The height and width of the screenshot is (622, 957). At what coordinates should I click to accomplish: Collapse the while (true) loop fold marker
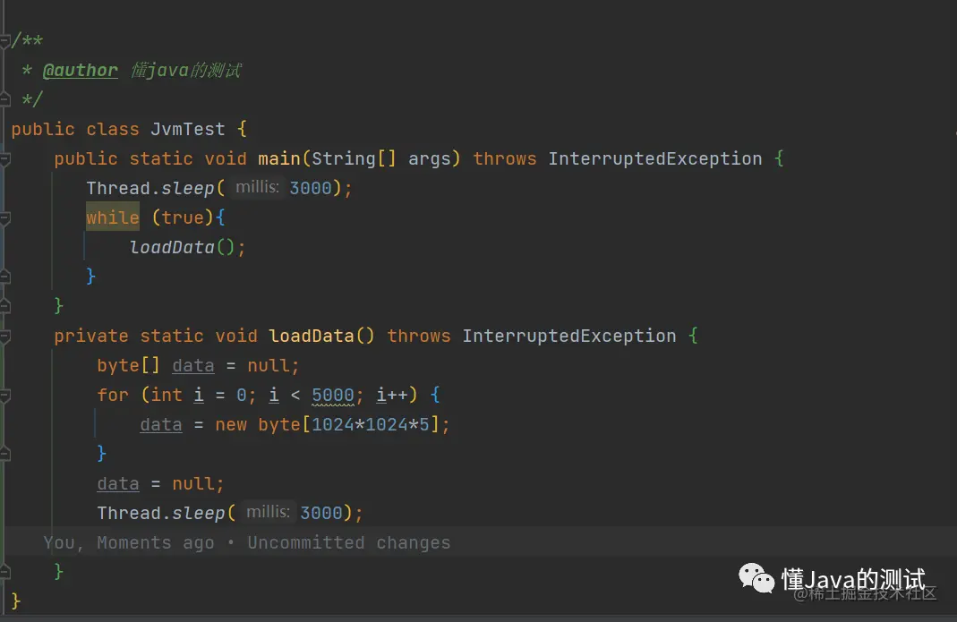[x=4, y=217]
